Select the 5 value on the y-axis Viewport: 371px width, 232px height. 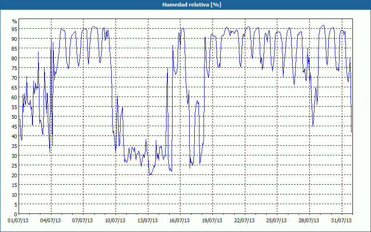tap(16, 205)
